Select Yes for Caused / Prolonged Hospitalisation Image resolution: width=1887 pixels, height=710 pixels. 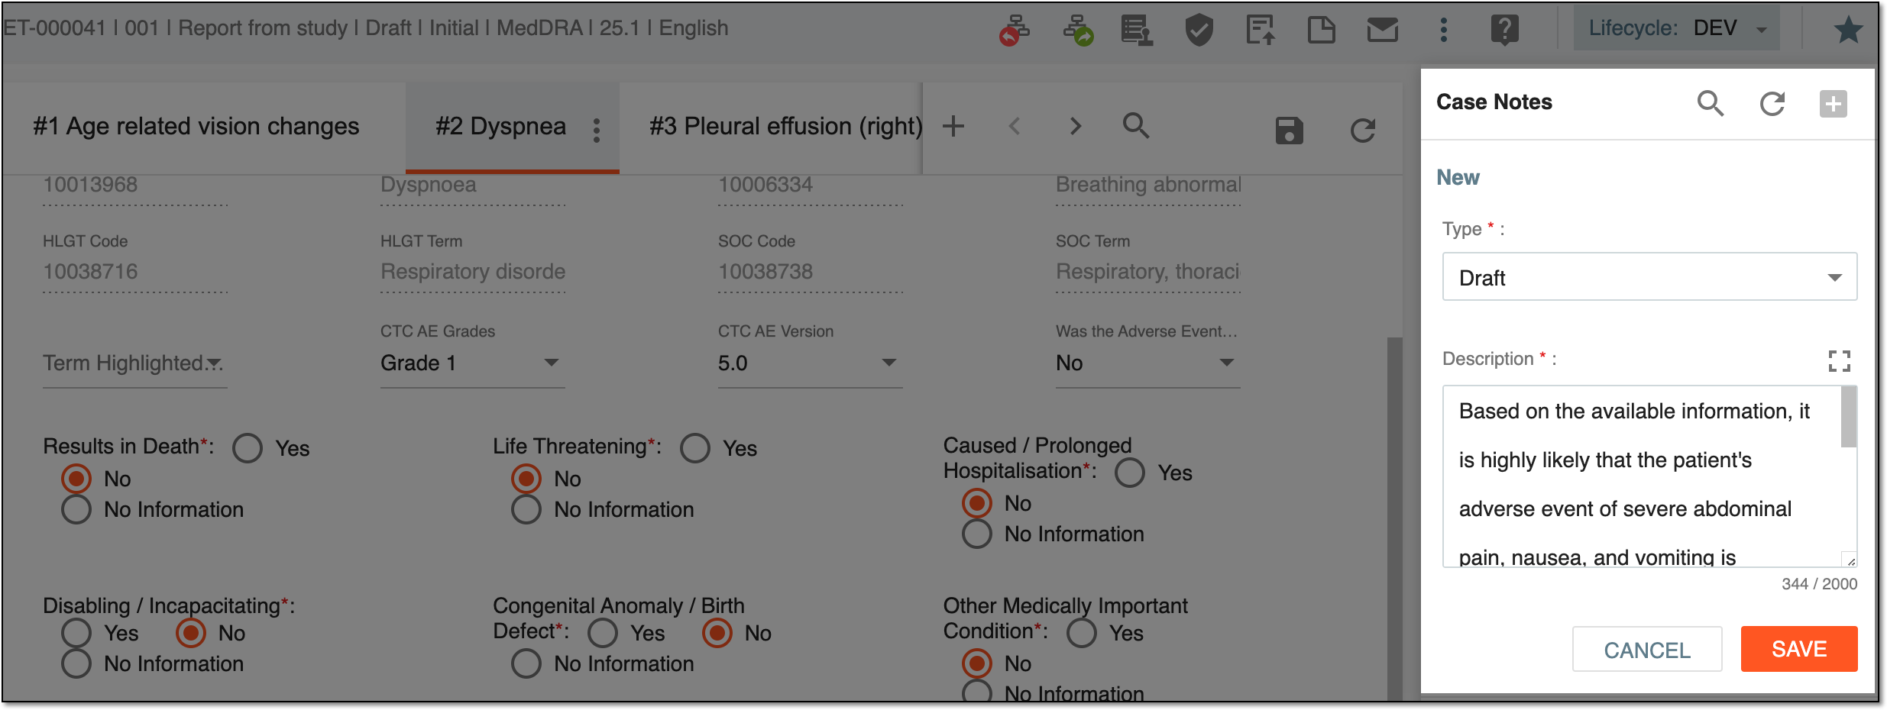[1130, 473]
